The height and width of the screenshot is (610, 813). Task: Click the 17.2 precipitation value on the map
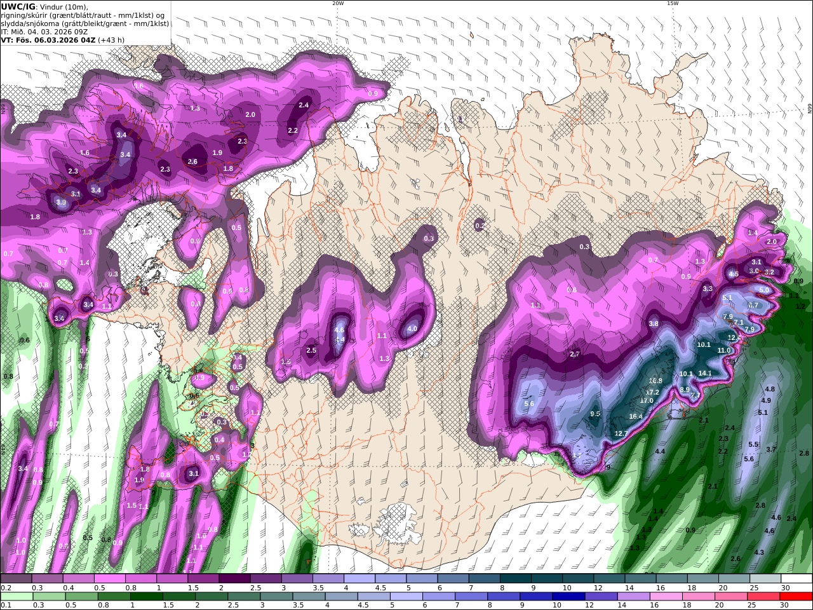[x=652, y=392]
